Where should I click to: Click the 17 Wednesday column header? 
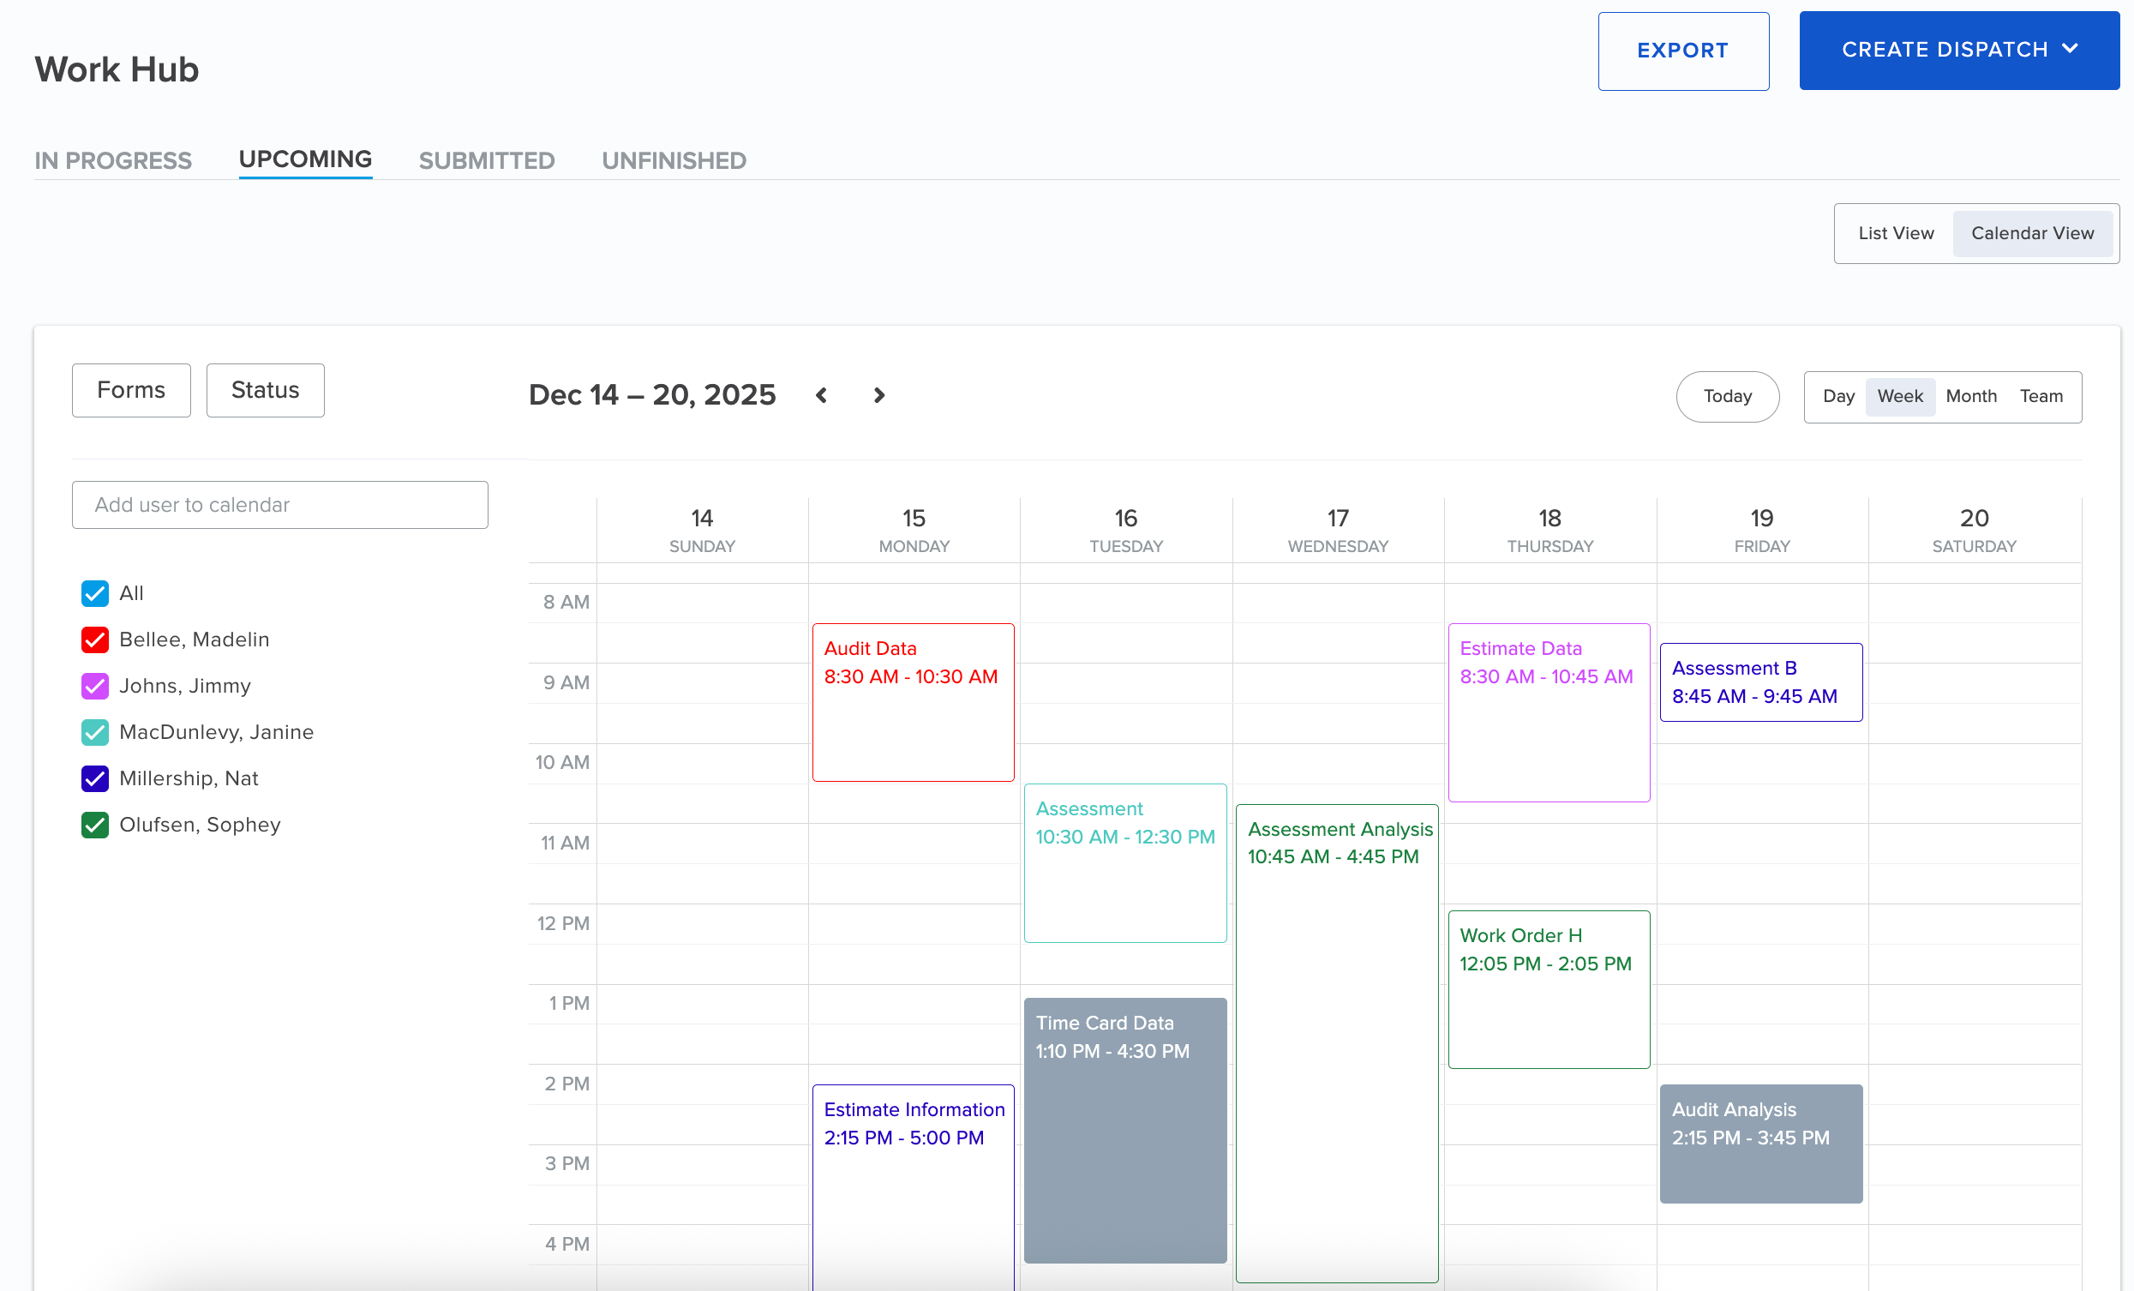1337,531
